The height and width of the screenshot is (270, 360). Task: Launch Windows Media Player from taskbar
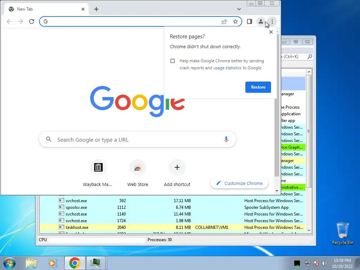coord(53,263)
